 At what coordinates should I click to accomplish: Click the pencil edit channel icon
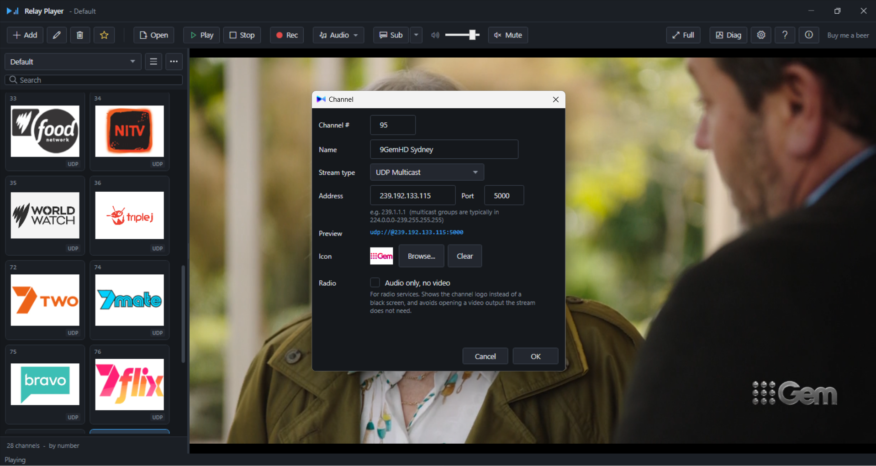[57, 35]
